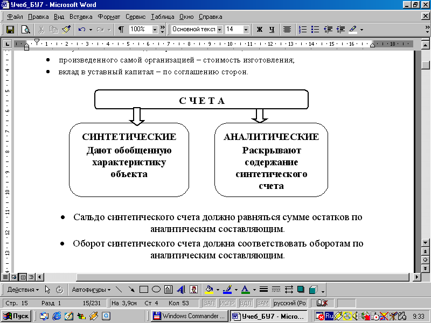Open the Файл menu
431x323 pixels.
pyautogui.click(x=15, y=17)
